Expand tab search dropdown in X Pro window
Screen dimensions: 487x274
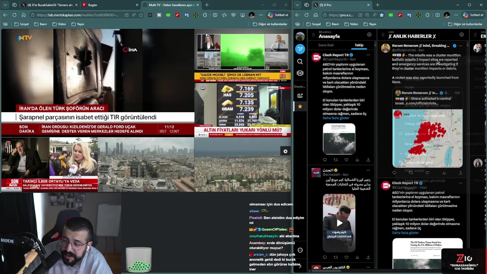click(x=298, y=5)
